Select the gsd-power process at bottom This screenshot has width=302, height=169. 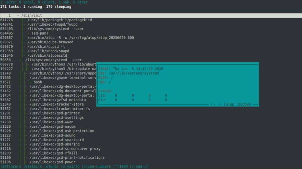pos(52,162)
